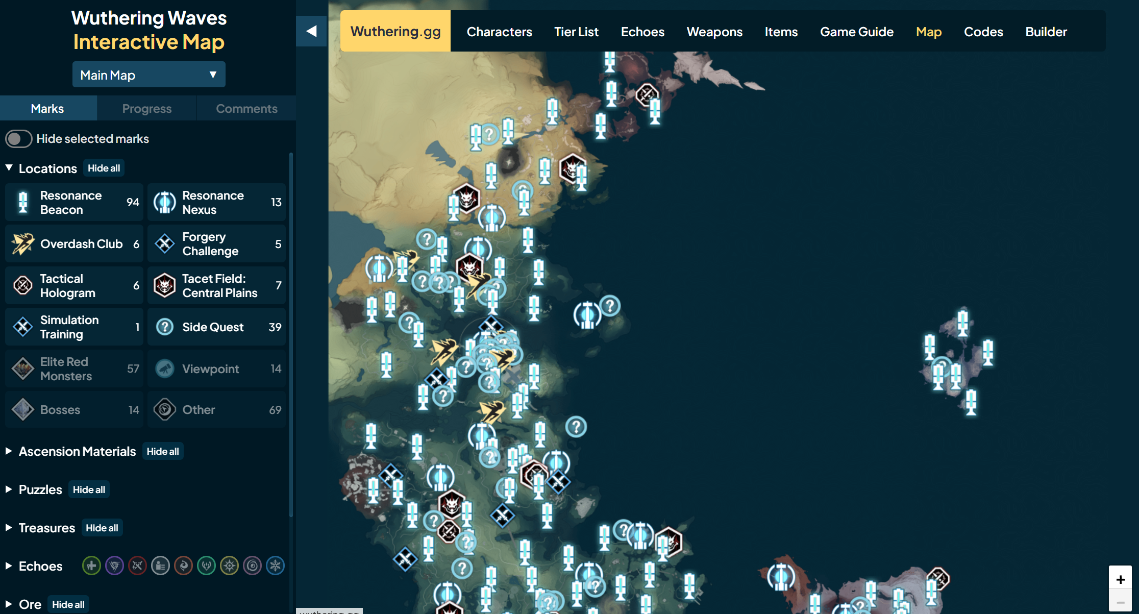Click the green plus echo filter icon
The width and height of the screenshot is (1139, 614).
pyautogui.click(x=91, y=566)
